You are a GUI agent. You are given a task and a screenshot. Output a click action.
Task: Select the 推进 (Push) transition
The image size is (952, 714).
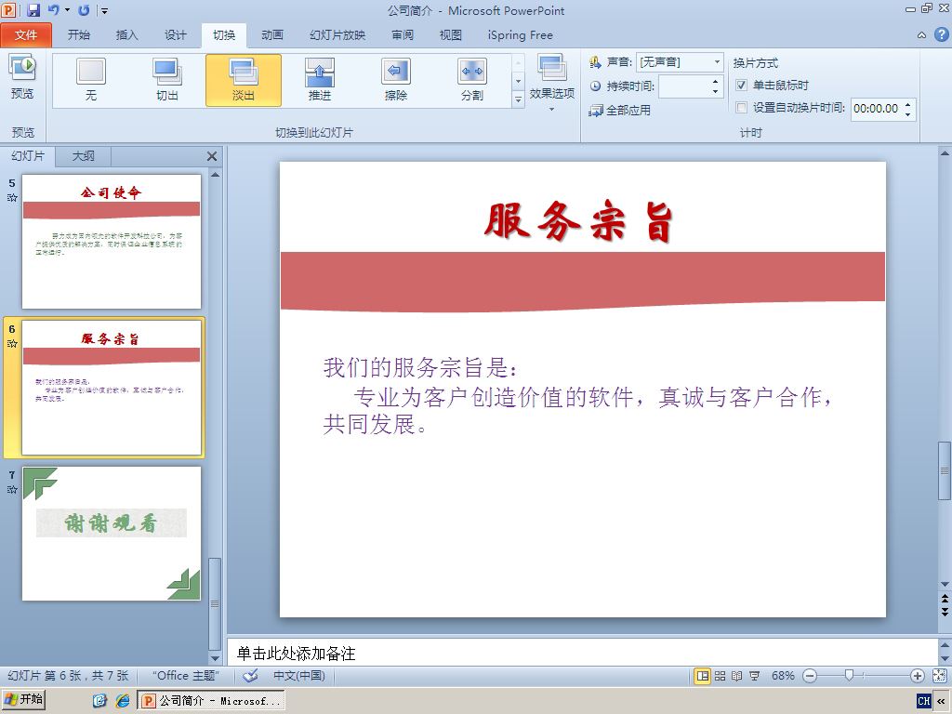(x=320, y=80)
